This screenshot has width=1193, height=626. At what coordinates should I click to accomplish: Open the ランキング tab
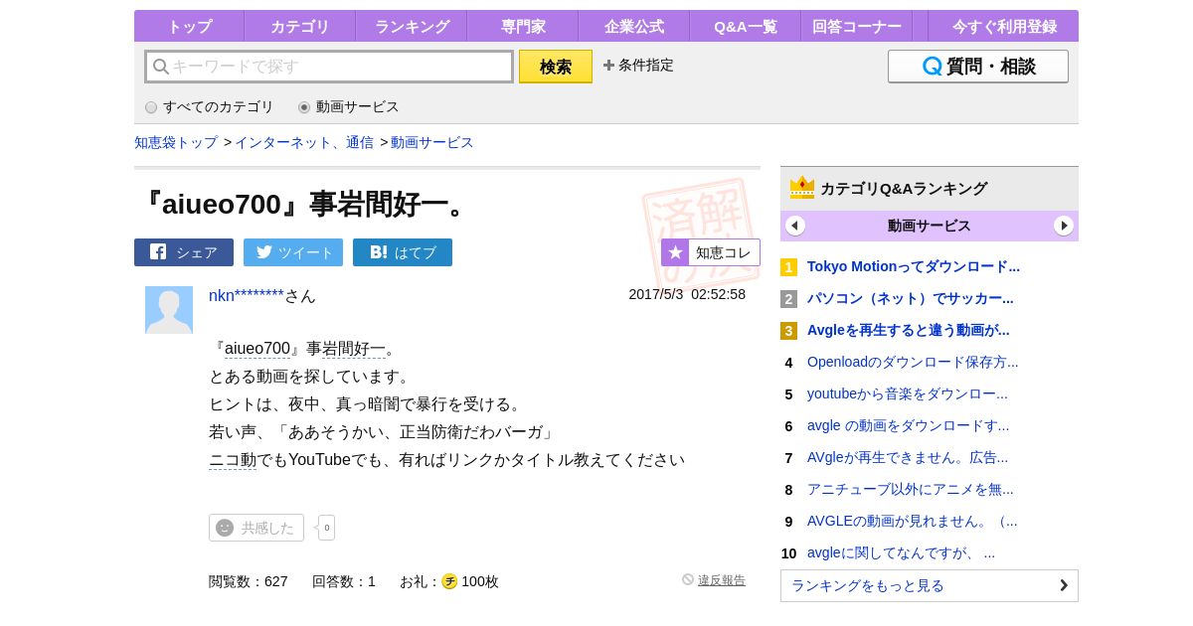[412, 26]
